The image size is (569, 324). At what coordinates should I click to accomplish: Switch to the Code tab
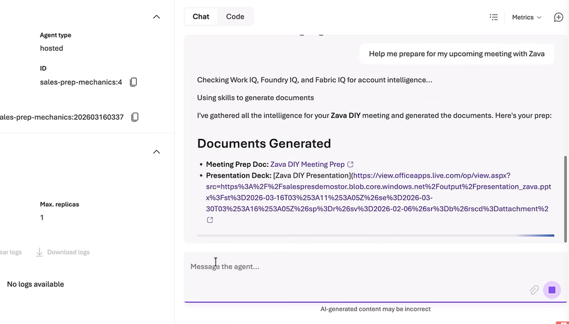pyautogui.click(x=235, y=17)
